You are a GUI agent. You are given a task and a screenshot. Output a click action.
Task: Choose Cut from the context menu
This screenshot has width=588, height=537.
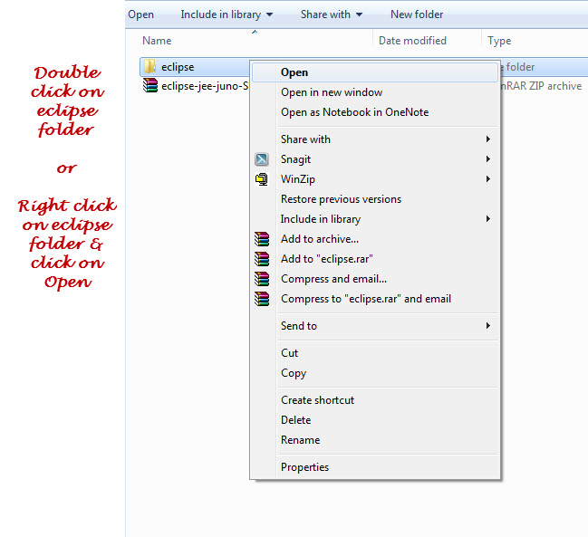coord(375,353)
